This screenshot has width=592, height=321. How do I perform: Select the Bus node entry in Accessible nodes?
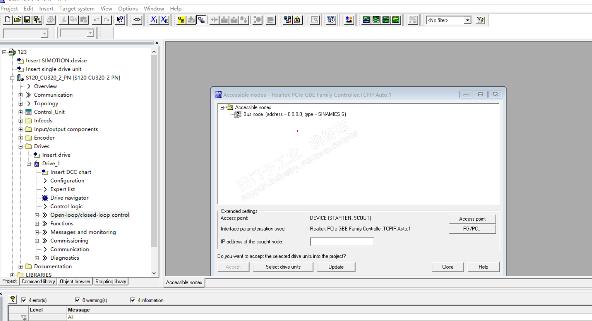[294, 114]
